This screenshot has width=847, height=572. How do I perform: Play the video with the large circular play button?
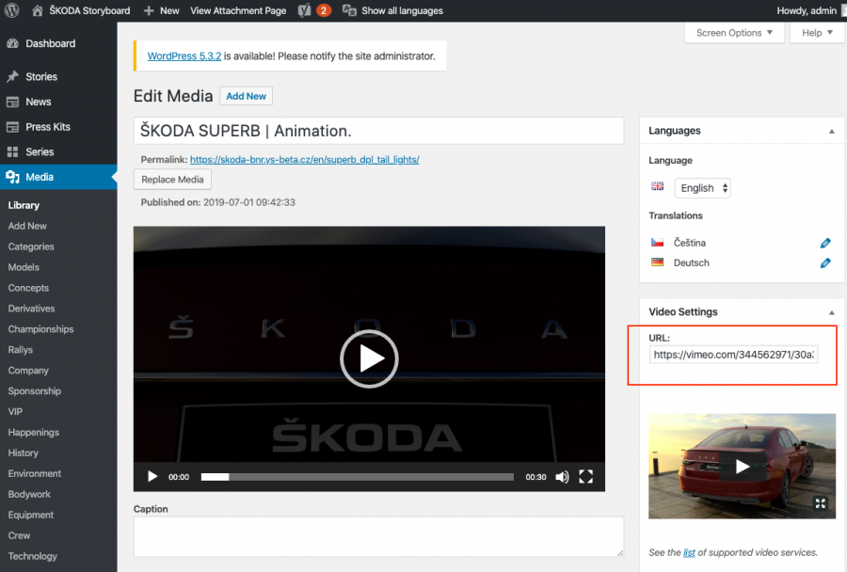[370, 358]
